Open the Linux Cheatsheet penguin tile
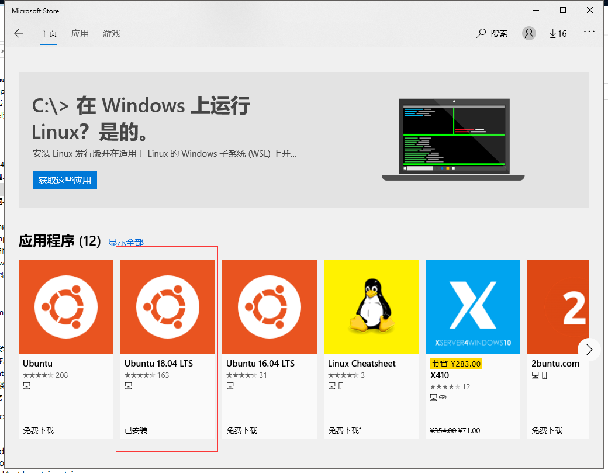This screenshot has height=473, width=608. (371, 307)
